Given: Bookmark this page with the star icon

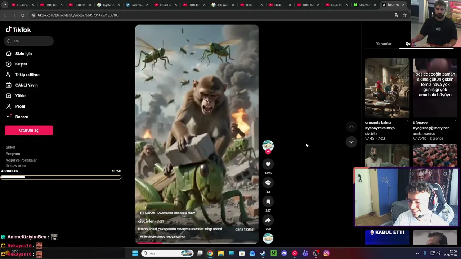Looking at the screenshot, I should coord(405,15).
